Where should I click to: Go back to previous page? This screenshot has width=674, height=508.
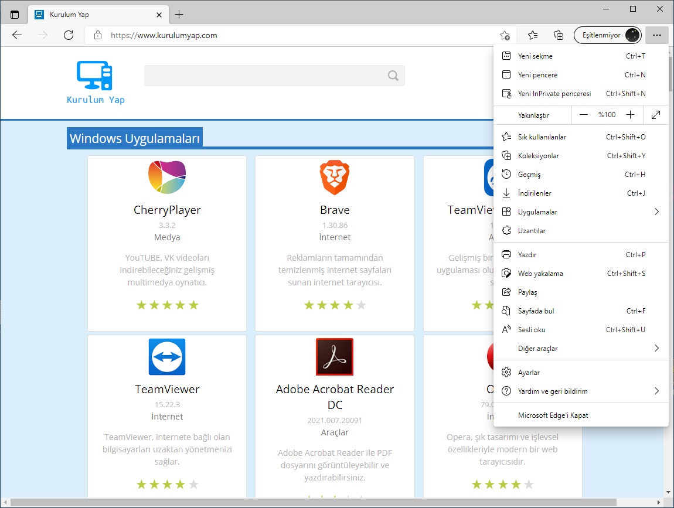[17, 35]
